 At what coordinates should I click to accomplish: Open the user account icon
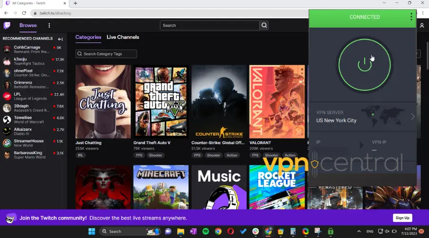422,25
